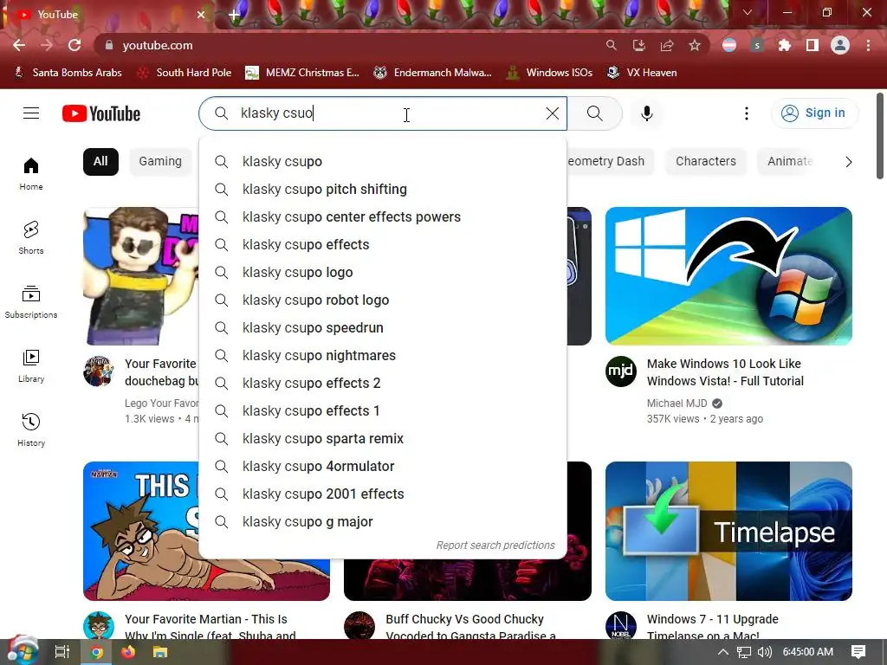
Task: Click the magnifier search button
Action: [594, 113]
